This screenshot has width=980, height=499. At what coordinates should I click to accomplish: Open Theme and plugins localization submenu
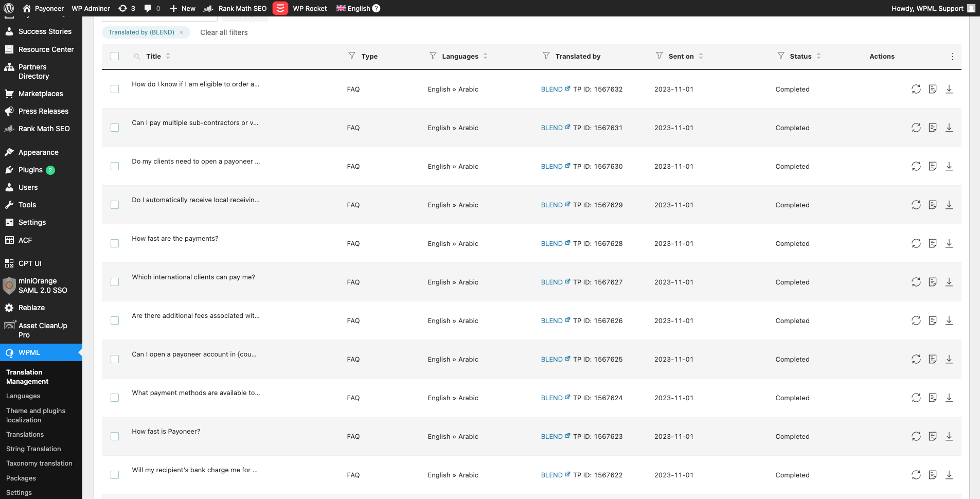point(36,415)
